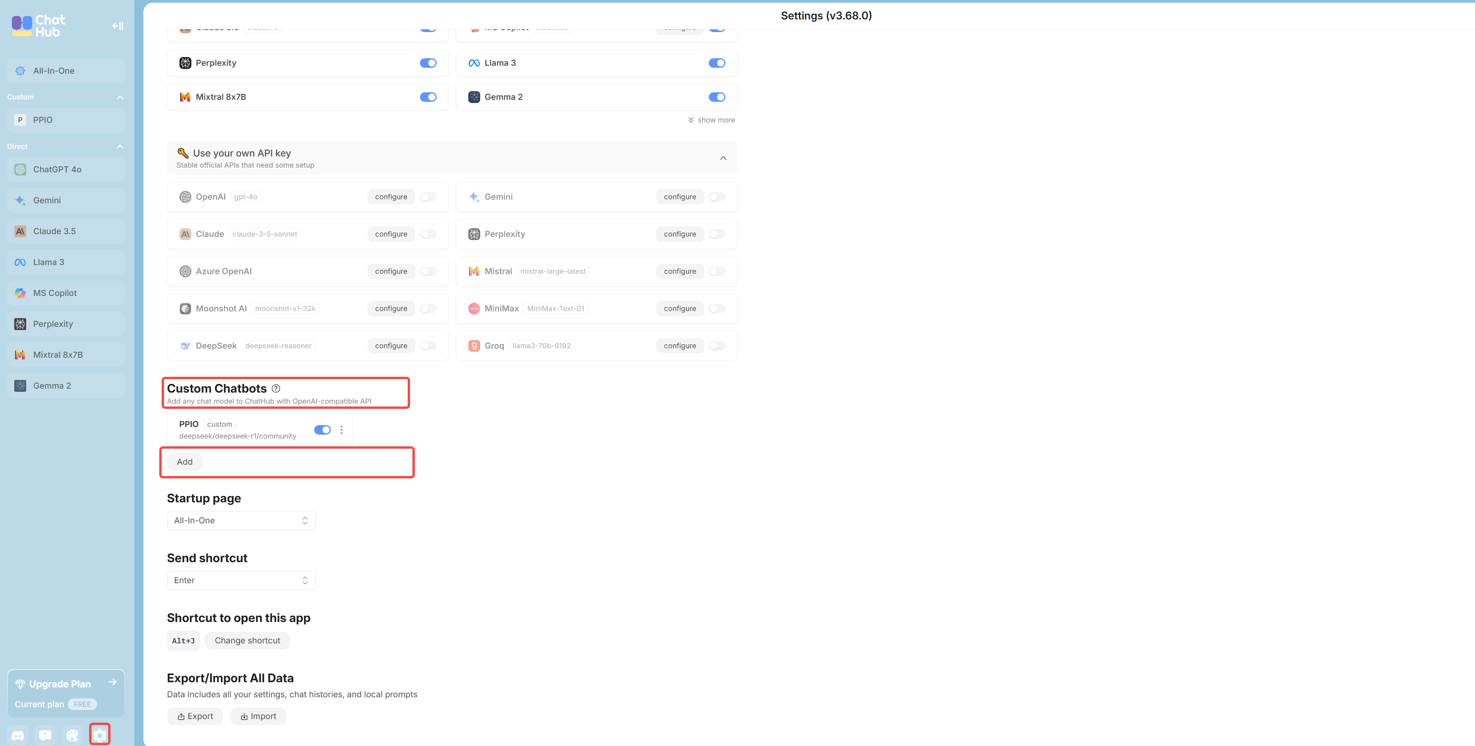Expand the show more bots link
1475x746 pixels.
(x=711, y=120)
